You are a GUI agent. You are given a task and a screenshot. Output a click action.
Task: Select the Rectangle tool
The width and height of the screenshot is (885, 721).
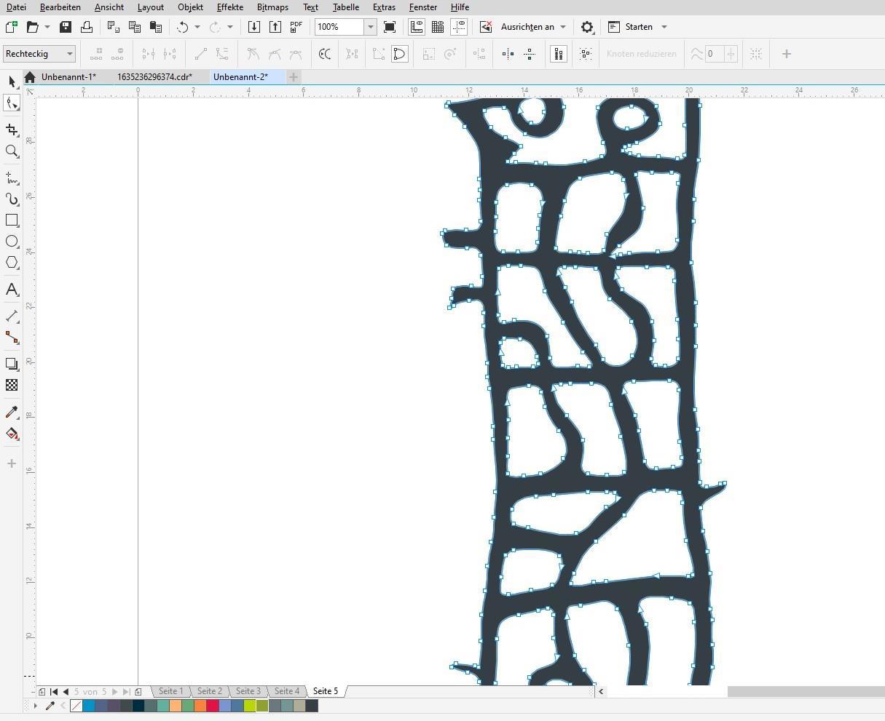point(12,220)
